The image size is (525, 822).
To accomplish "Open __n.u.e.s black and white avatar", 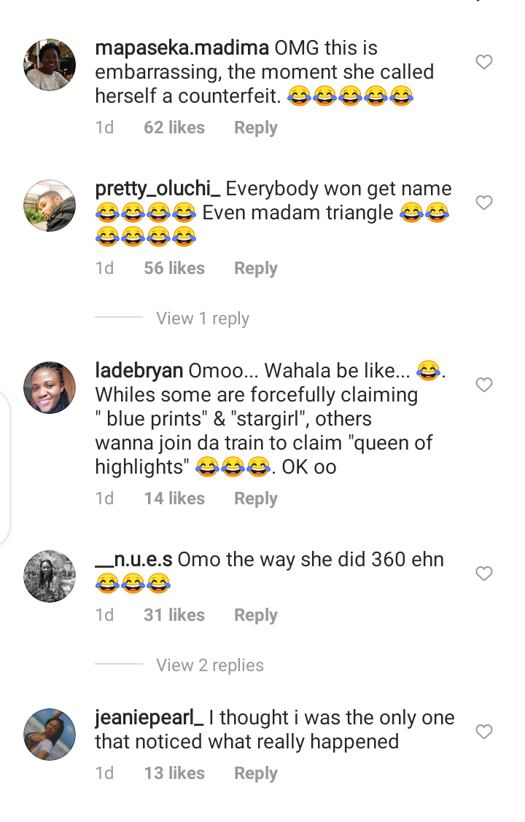I will click(50, 576).
